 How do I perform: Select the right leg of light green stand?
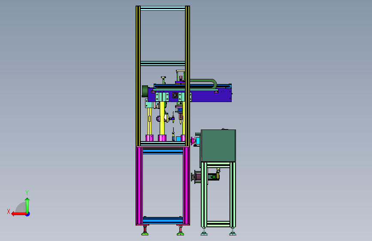pos(233,195)
